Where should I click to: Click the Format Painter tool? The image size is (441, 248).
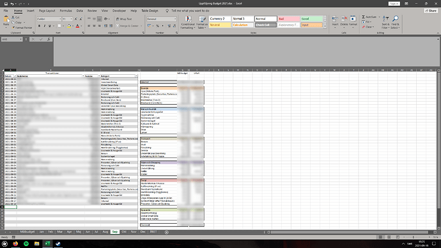[22, 27]
